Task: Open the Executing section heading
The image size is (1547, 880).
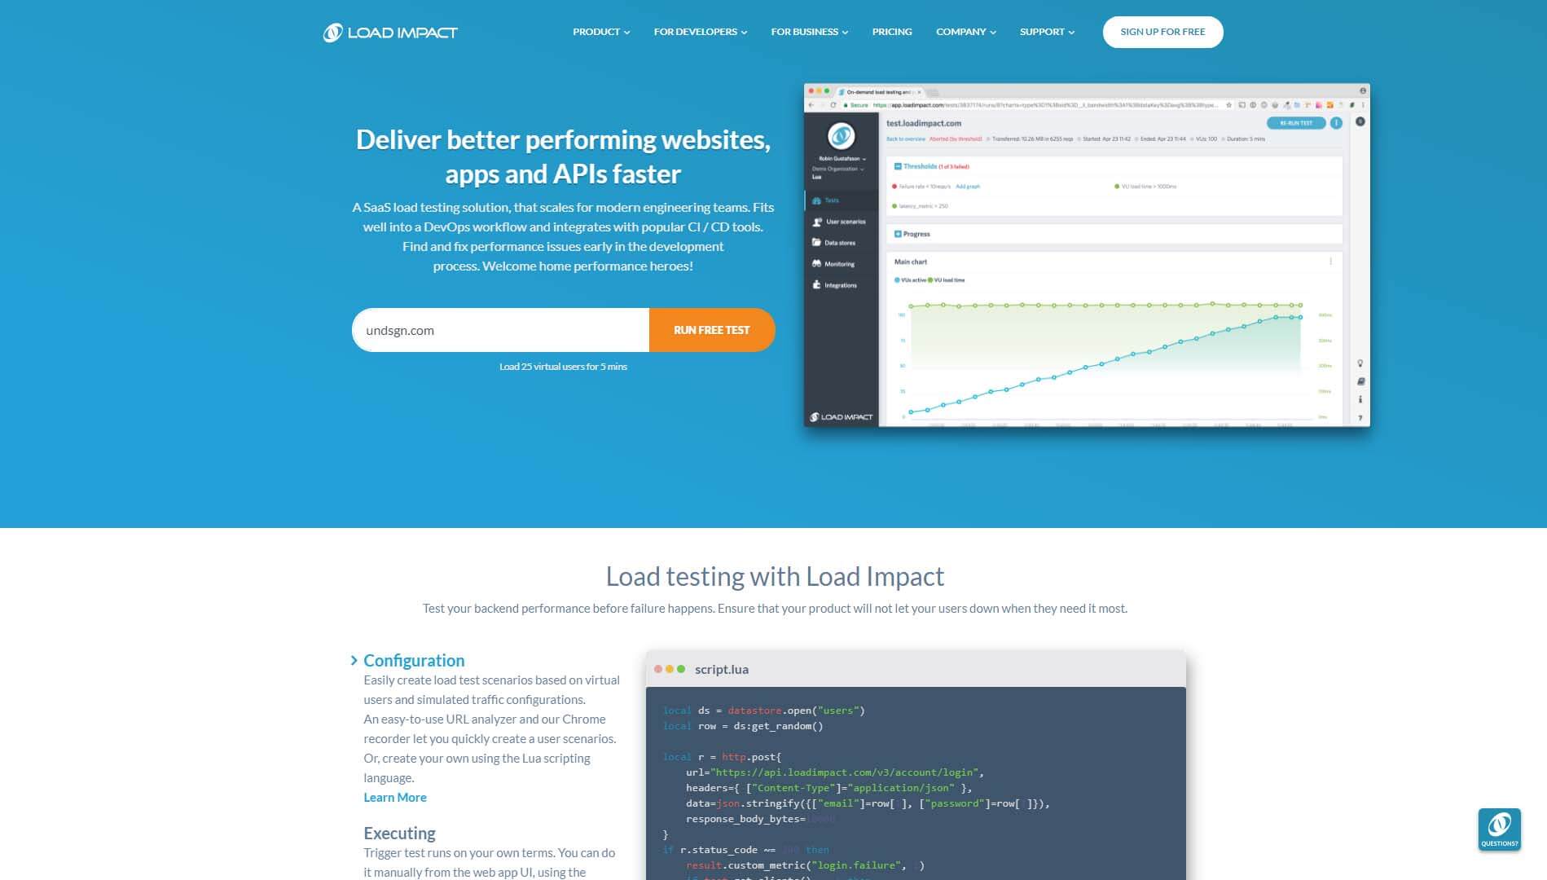Action: click(399, 833)
